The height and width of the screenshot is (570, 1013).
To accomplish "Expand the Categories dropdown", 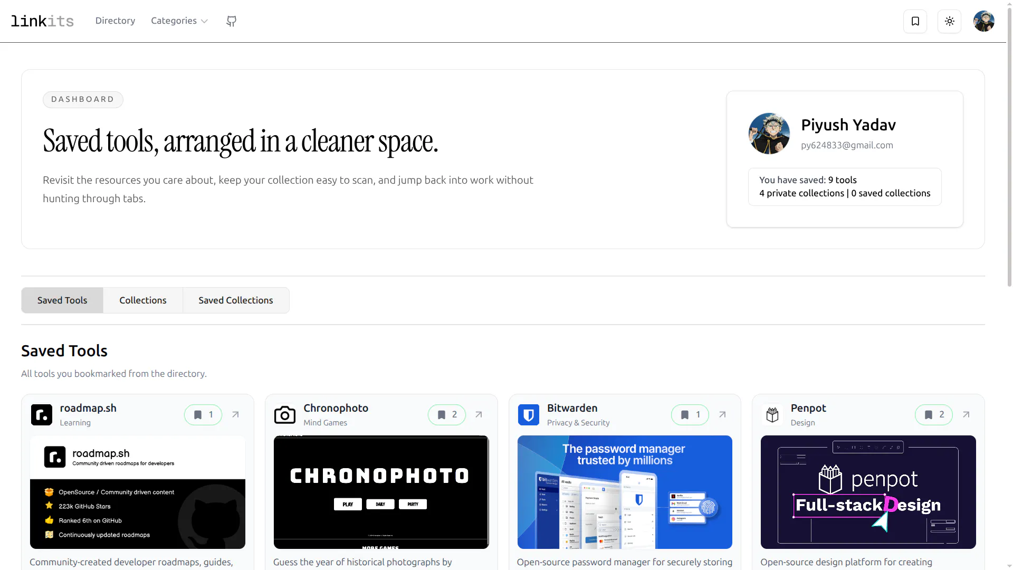I will click(179, 21).
